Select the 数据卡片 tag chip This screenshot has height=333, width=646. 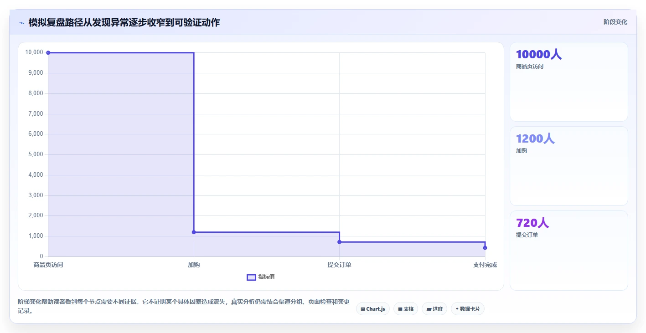468,309
